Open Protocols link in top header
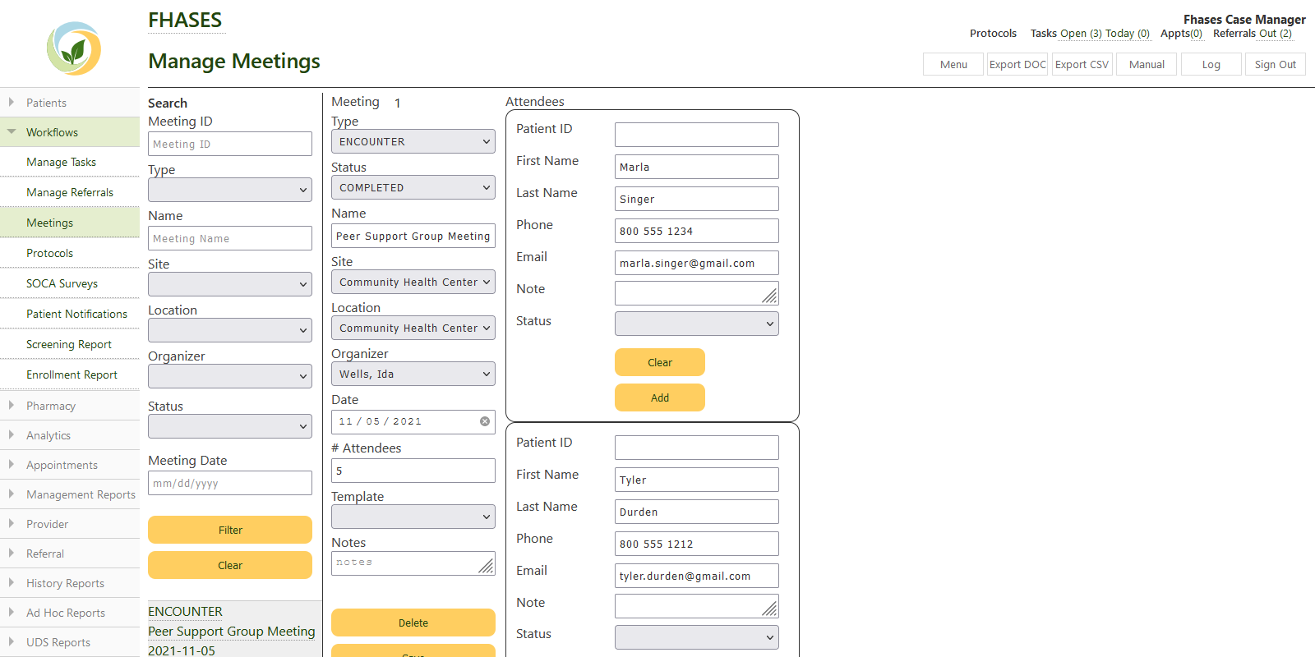This screenshot has width=1315, height=657. click(993, 34)
